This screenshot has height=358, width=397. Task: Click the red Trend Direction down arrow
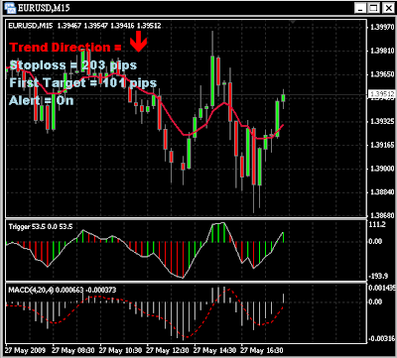(x=138, y=41)
